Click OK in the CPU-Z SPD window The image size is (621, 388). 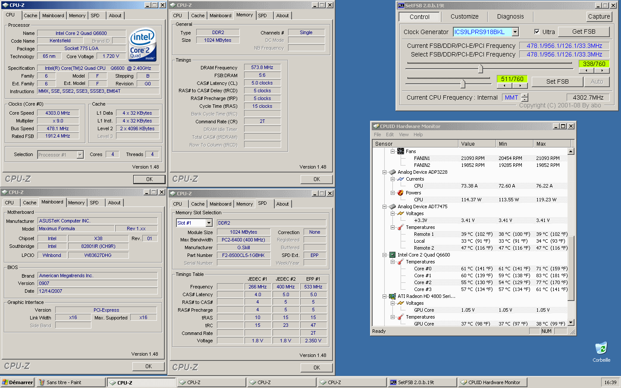click(317, 368)
